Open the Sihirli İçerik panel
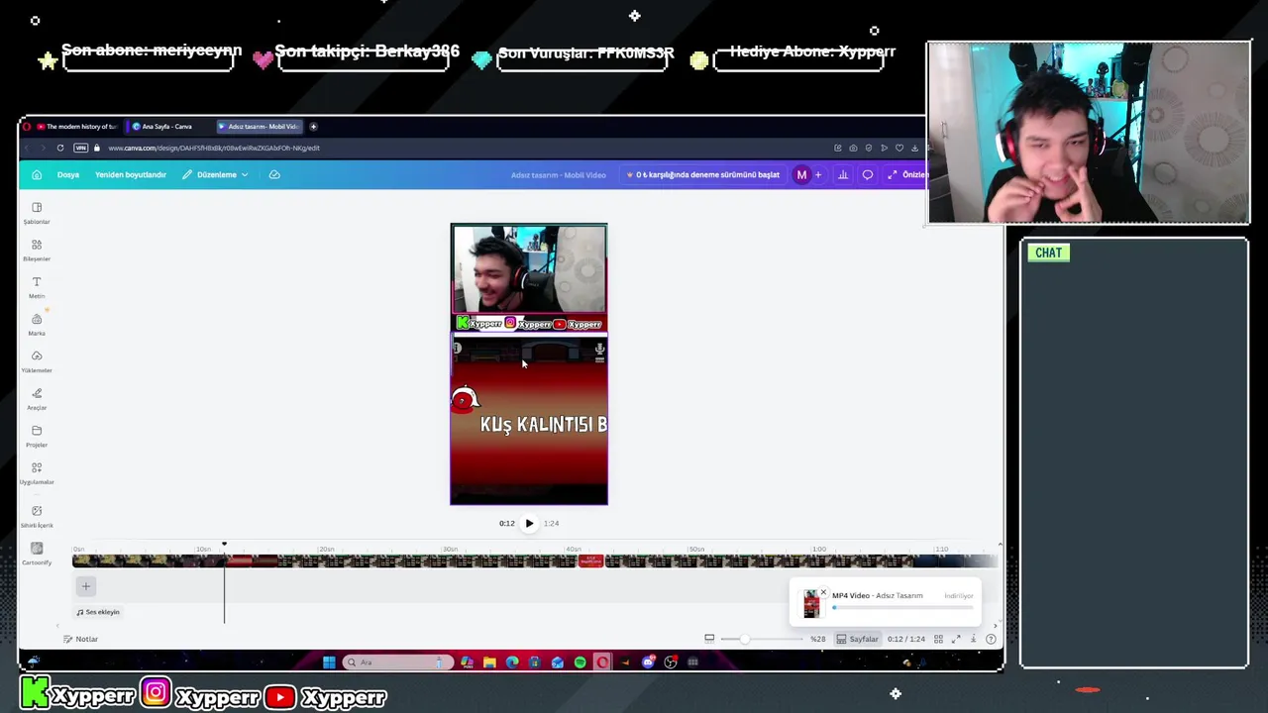Screen dimensions: 1268x713 click(x=37, y=515)
